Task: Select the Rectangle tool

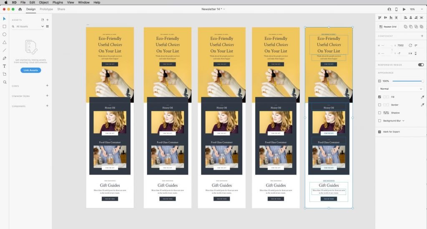Action: point(5,27)
